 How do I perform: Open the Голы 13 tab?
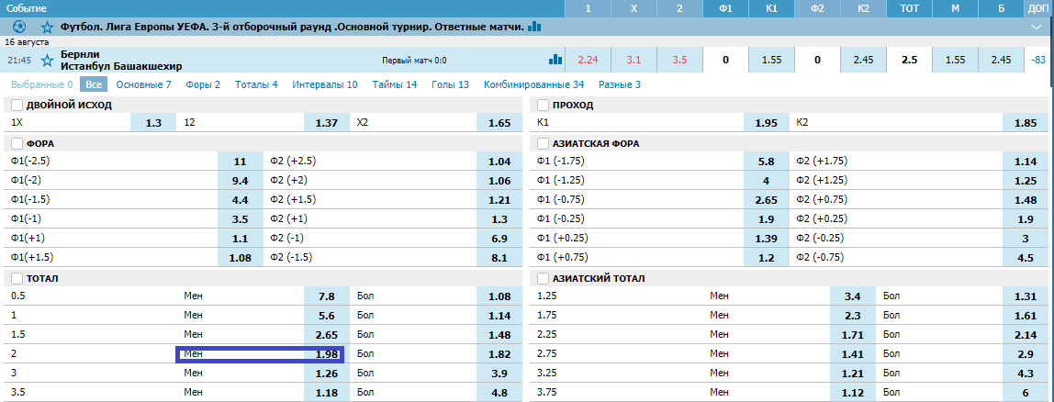pyautogui.click(x=450, y=84)
